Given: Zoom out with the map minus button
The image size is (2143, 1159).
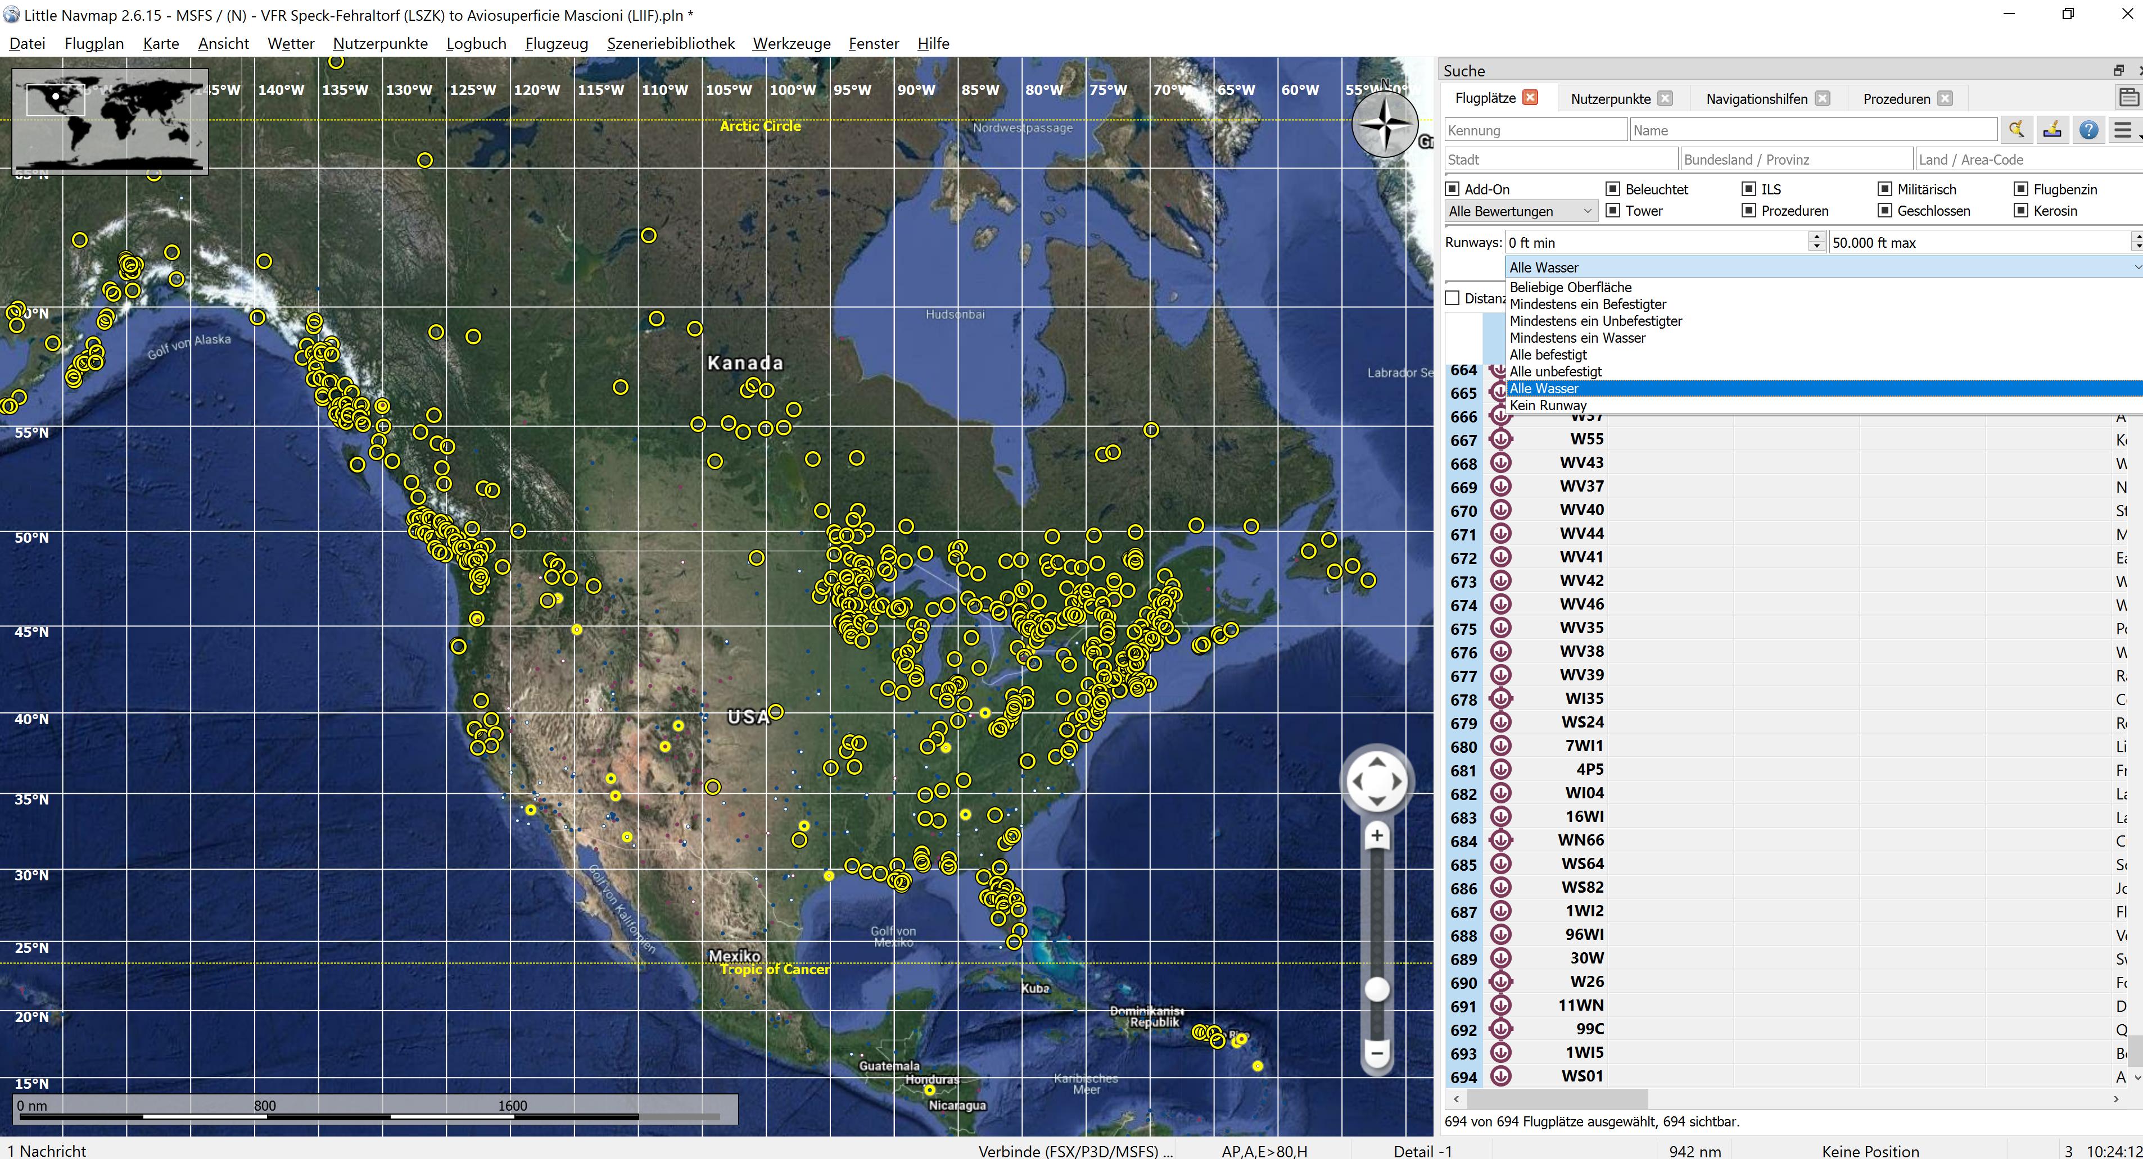Looking at the screenshot, I should [x=1377, y=1053].
